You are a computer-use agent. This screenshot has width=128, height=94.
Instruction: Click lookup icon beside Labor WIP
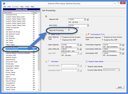[81, 53]
